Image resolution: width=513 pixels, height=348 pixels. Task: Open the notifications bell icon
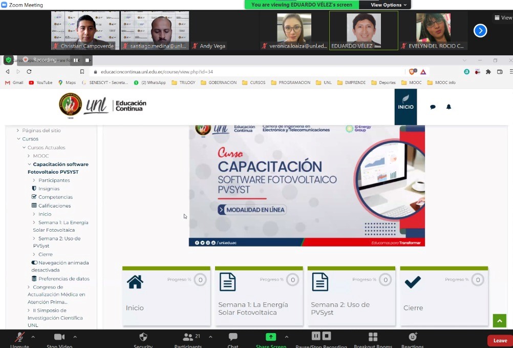point(448,107)
